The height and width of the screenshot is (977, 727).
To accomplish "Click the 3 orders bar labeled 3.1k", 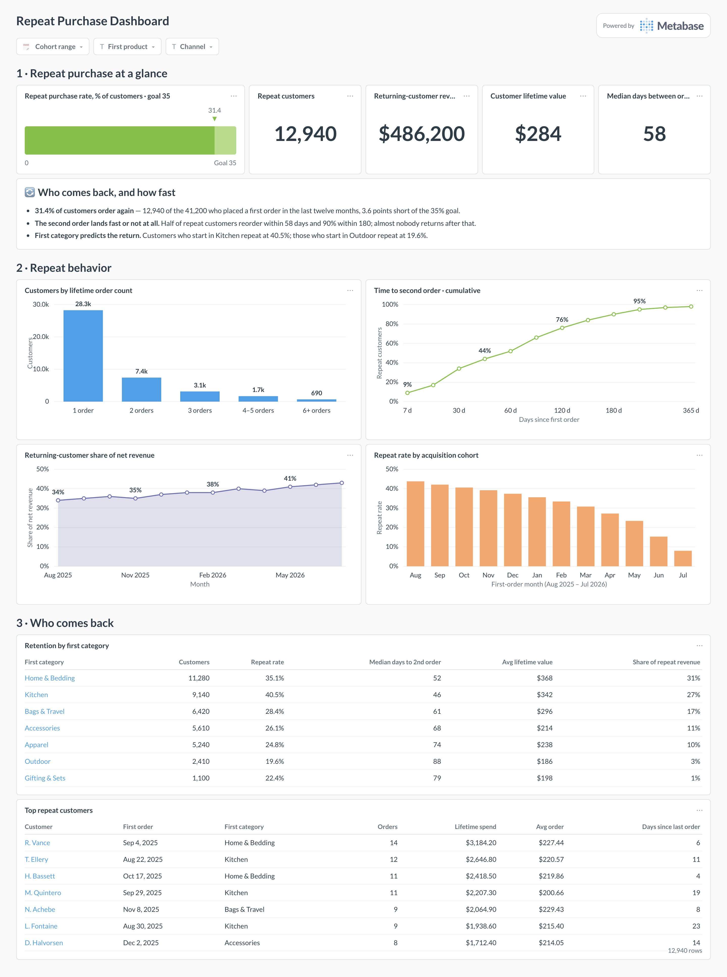I will 200,396.
